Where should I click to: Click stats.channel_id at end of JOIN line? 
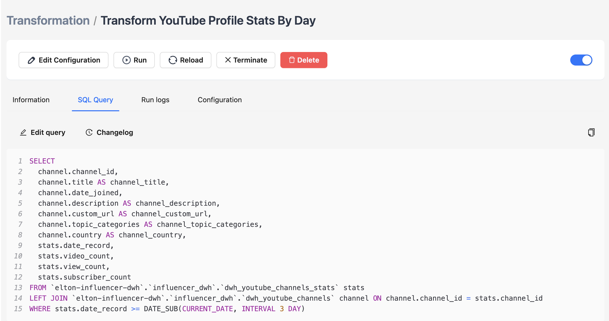(509, 298)
